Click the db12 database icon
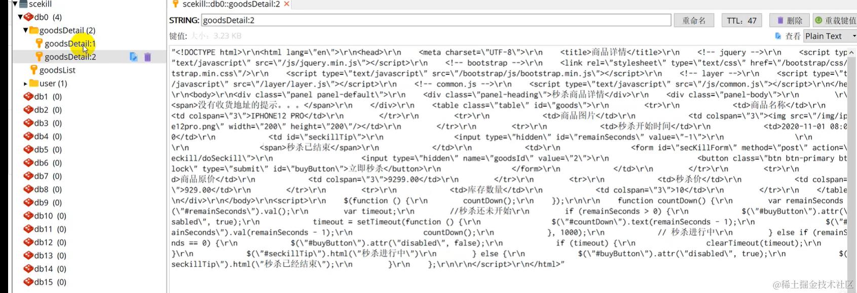This screenshot has width=857, height=293. (28, 242)
